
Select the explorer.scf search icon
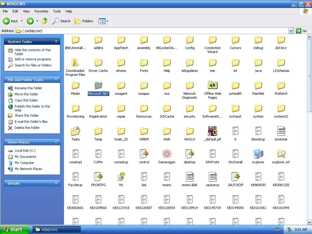click(x=281, y=154)
